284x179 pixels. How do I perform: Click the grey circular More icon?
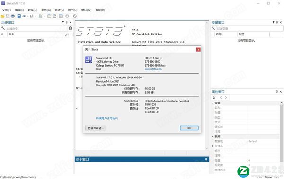[67, 16]
